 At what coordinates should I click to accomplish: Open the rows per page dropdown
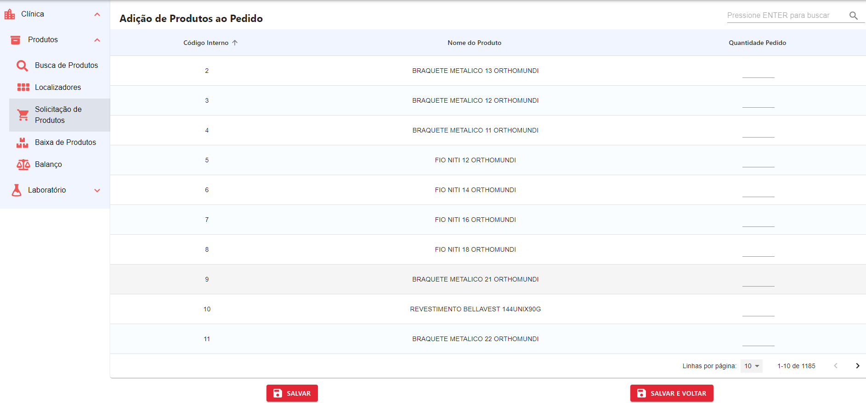click(x=751, y=366)
